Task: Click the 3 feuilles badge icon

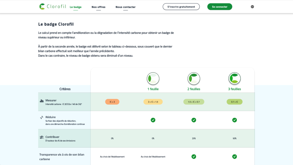Action: click(234, 78)
